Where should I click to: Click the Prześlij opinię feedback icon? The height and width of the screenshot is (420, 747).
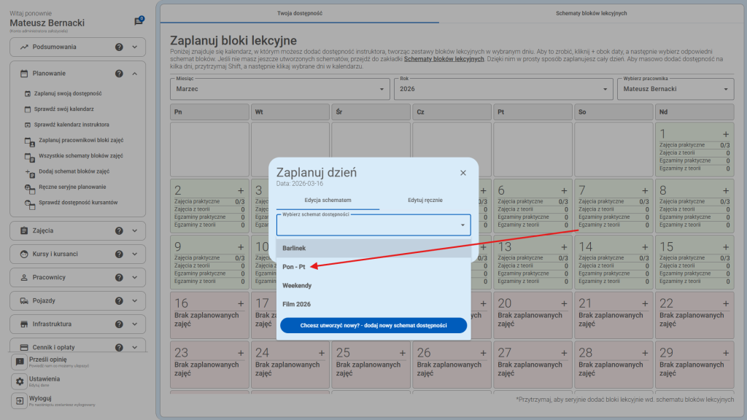pyautogui.click(x=20, y=362)
